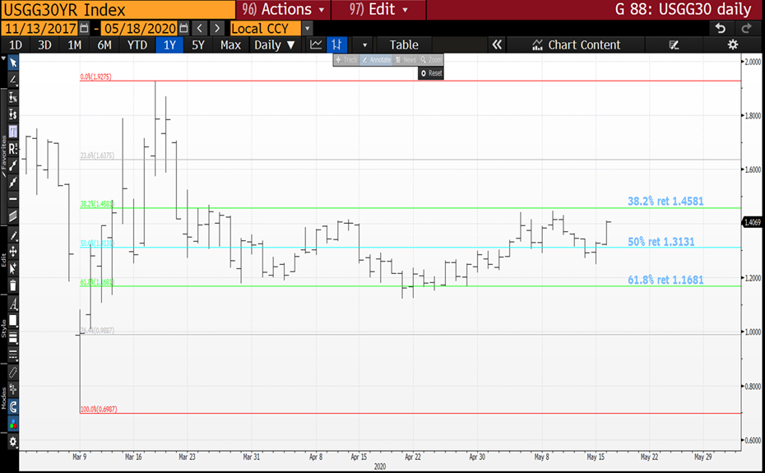Open the 96) Actions menu
Screen dimensions: 765x473
pos(283,9)
